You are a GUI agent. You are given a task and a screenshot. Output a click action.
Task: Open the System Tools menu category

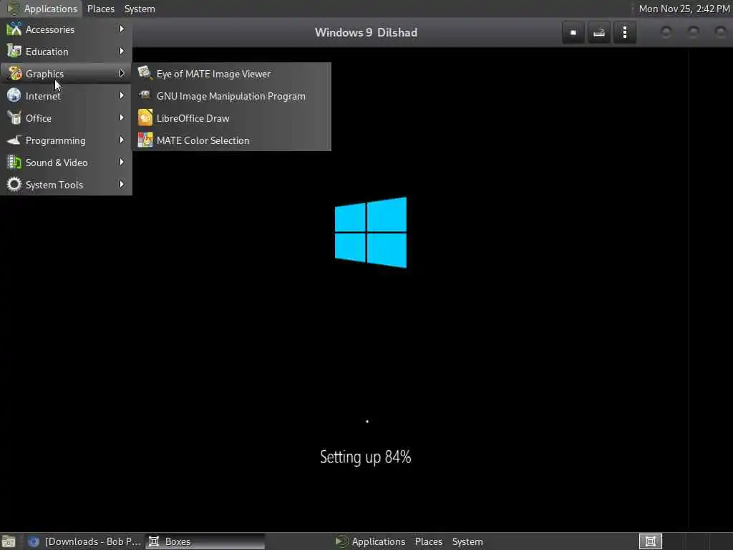pyautogui.click(x=66, y=185)
